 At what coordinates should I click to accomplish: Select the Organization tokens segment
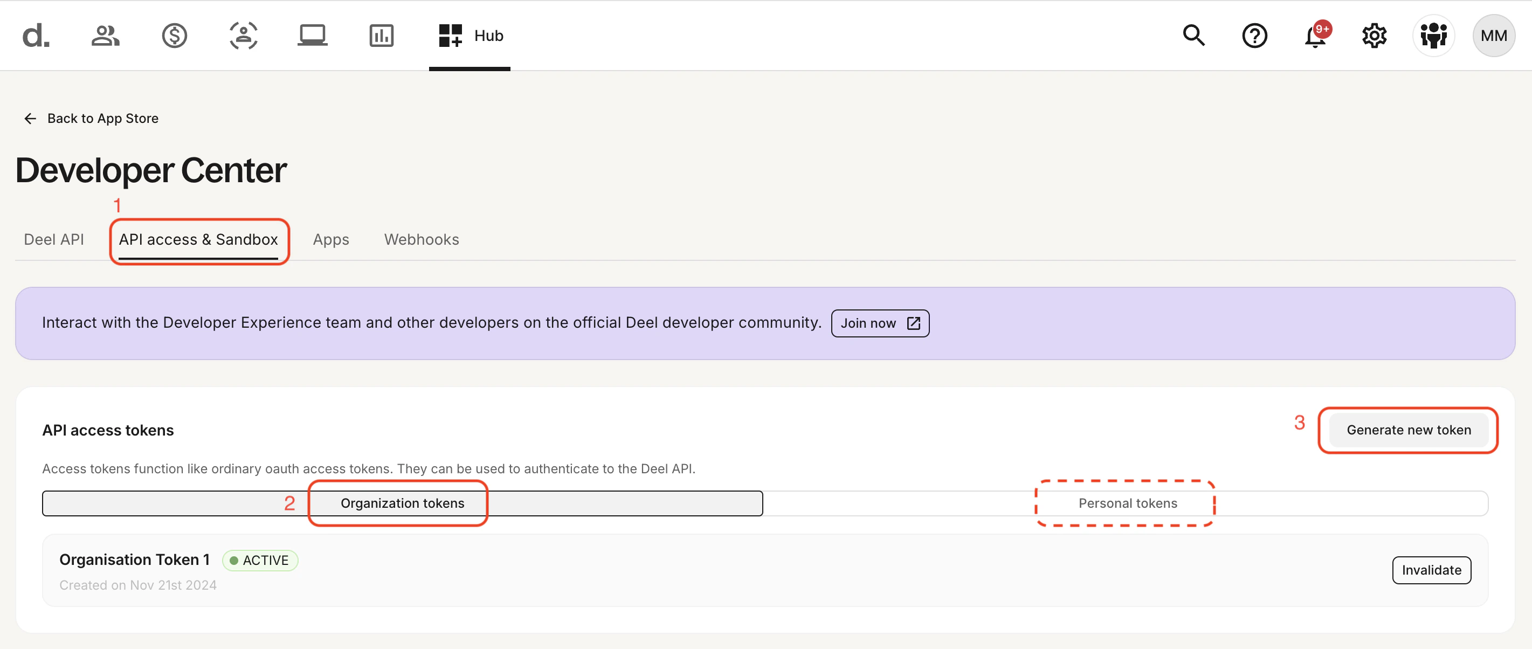(x=402, y=503)
